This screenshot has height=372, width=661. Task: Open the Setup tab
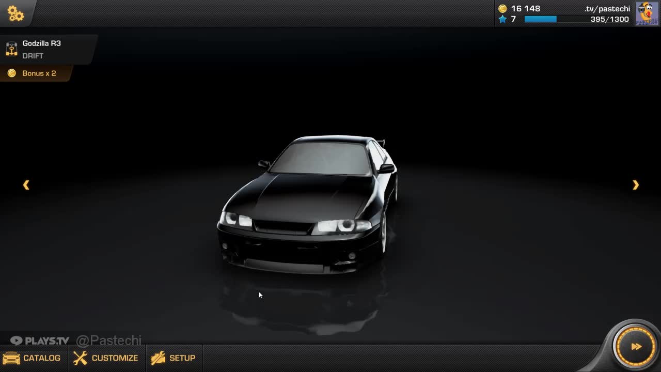point(173,358)
